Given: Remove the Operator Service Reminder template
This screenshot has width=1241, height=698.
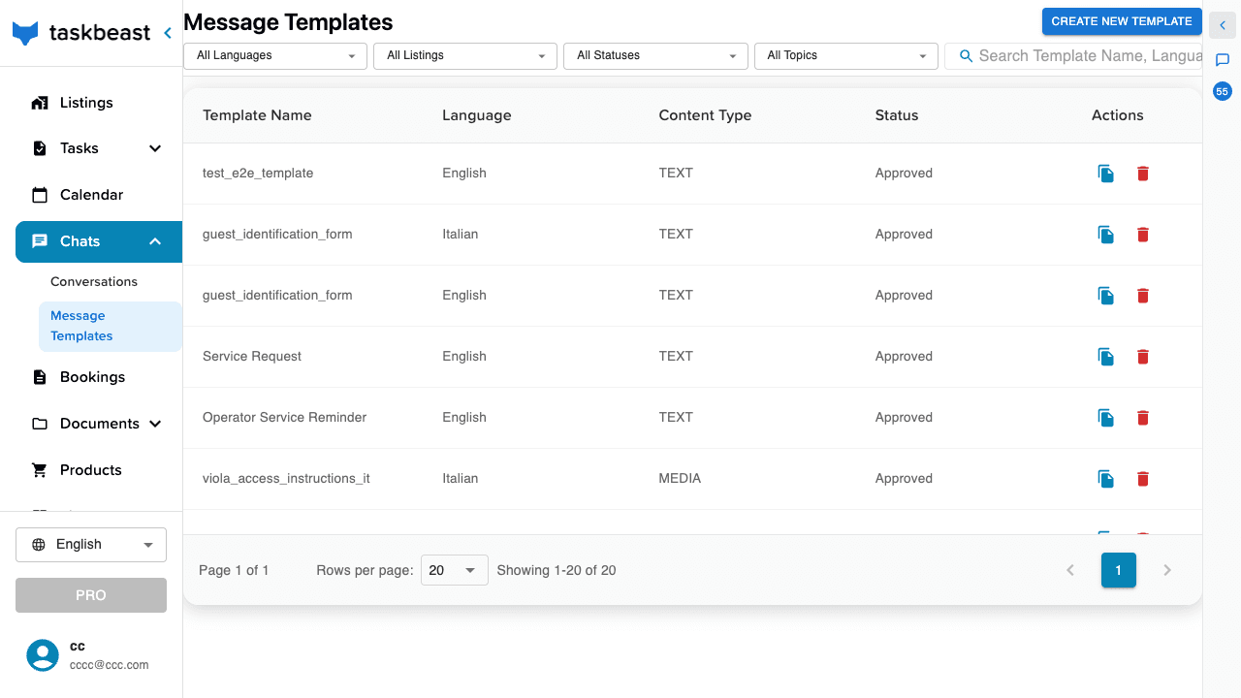Looking at the screenshot, I should tap(1143, 418).
